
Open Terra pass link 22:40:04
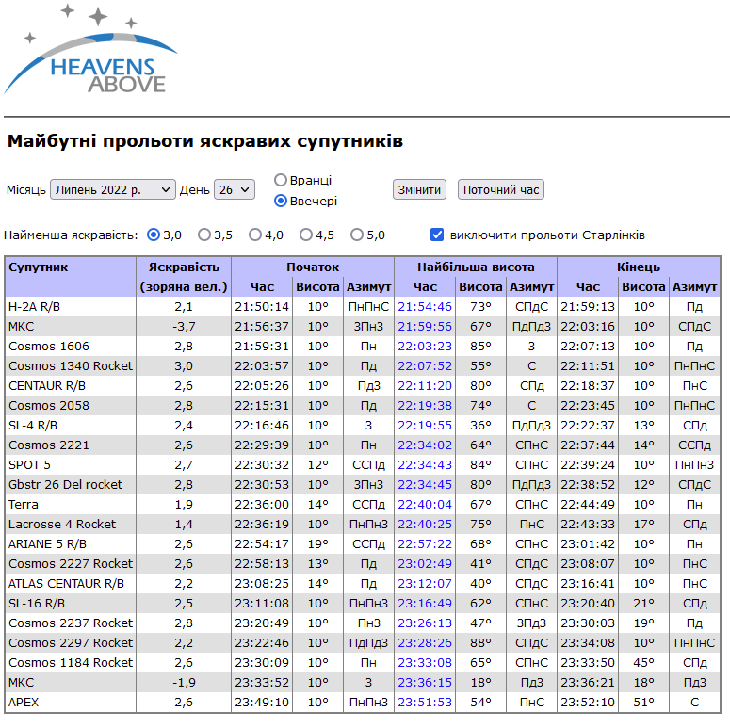pyautogui.click(x=425, y=504)
